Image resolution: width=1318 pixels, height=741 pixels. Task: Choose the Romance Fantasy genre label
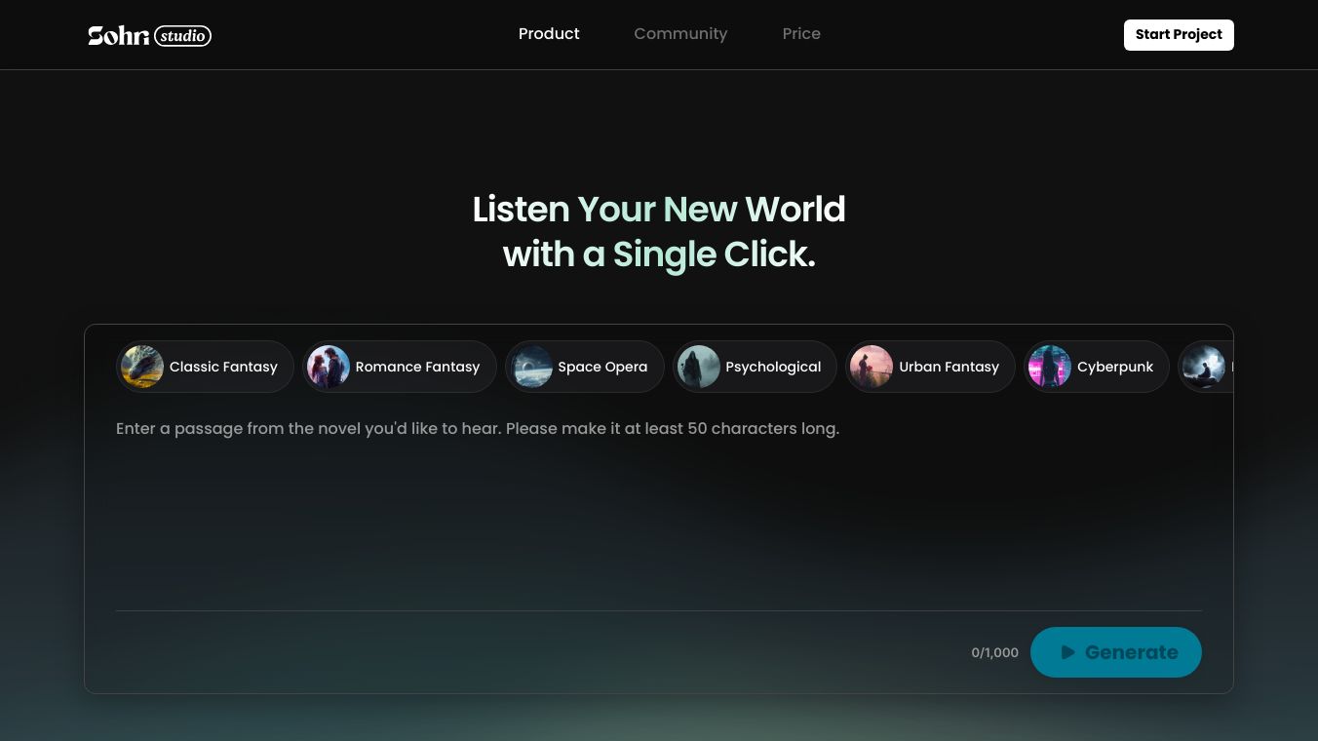pos(417,367)
